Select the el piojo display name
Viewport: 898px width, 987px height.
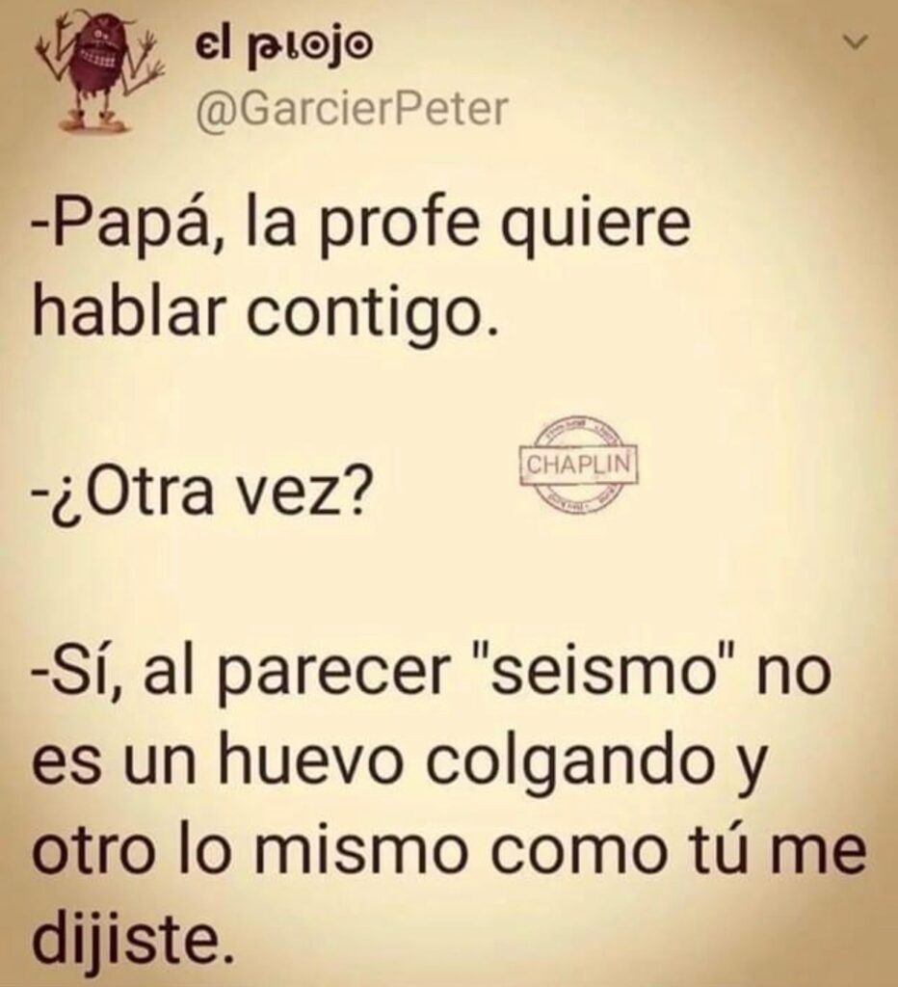pos(282,47)
